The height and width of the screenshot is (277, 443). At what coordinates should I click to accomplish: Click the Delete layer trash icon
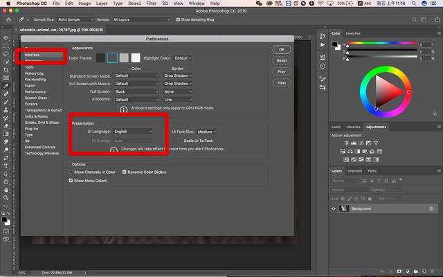click(433, 271)
